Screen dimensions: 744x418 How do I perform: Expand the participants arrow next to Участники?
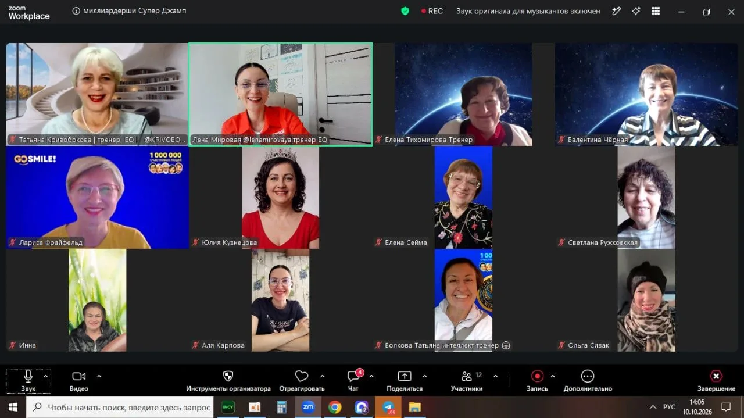click(495, 376)
